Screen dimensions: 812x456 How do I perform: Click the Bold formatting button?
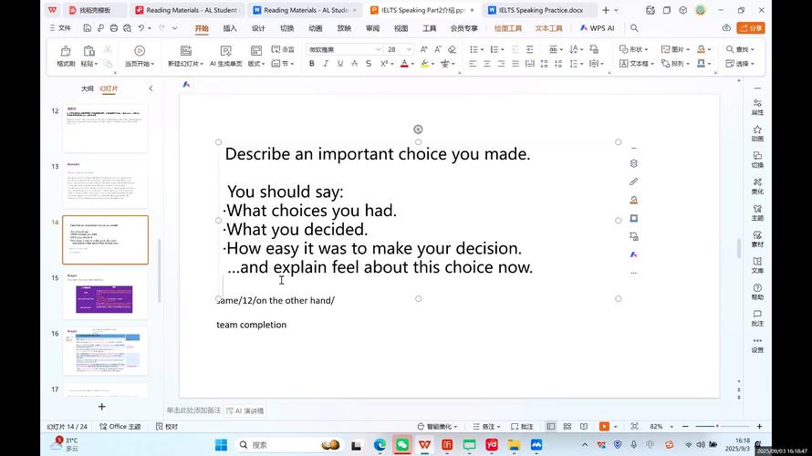312,64
